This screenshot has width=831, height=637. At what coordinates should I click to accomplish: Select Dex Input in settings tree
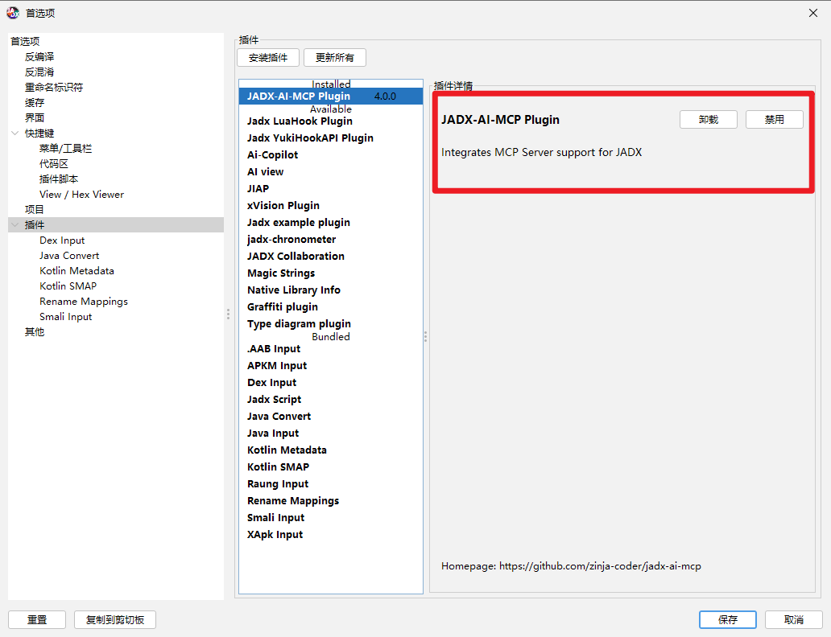[x=62, y=240]
